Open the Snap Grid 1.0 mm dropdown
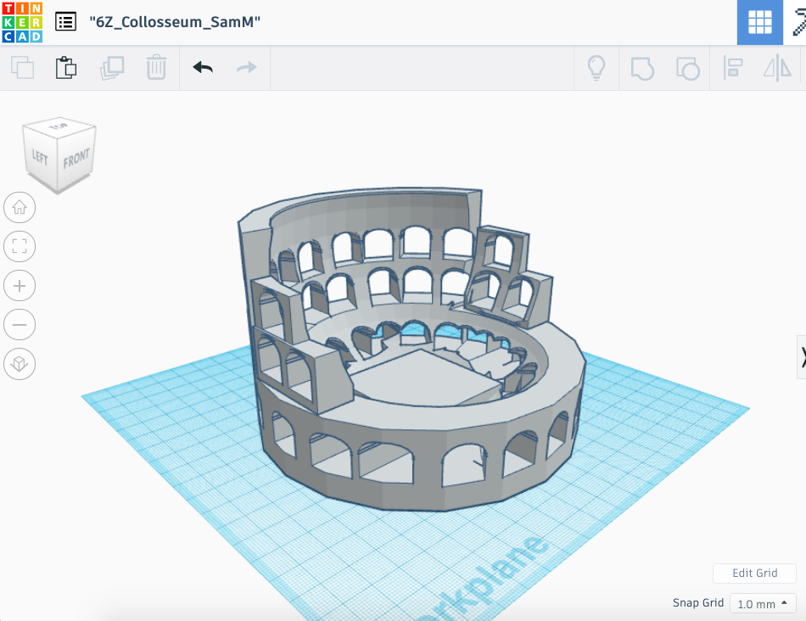The width and height of the screenshot is (806, 621). pyautogui.click(x=763, y=604)
